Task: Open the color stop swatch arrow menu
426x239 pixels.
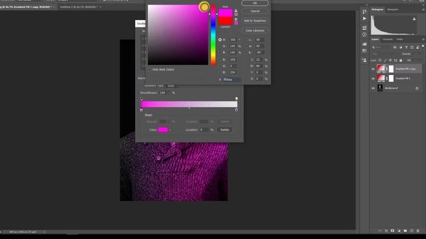Action: pos(170,130)
